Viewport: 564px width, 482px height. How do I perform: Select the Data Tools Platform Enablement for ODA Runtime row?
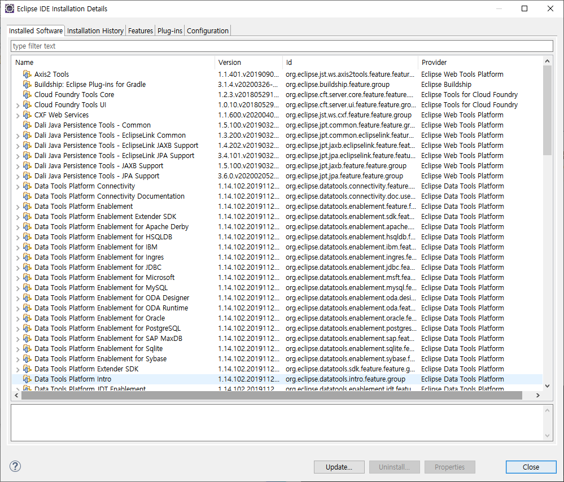click(277, 308)
